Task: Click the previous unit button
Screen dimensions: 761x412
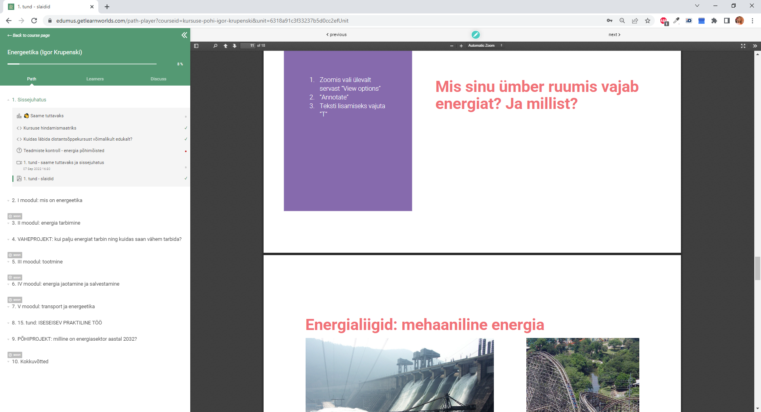Action: [x=337, y=35]
